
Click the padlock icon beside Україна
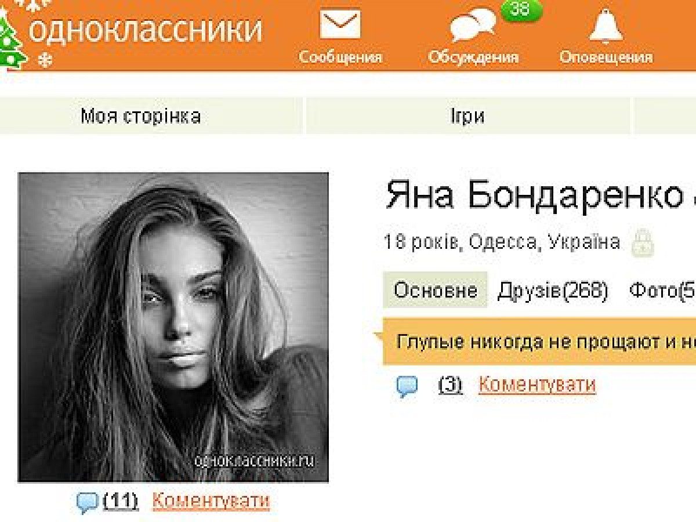coord(643,242)
